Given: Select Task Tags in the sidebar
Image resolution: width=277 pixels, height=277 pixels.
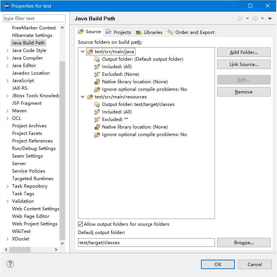Looking at the screenshot, I should pos(23,194).
